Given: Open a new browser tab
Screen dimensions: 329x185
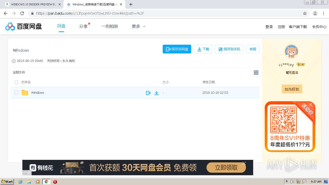Looking at the screenshot, I should coord(131,4).
